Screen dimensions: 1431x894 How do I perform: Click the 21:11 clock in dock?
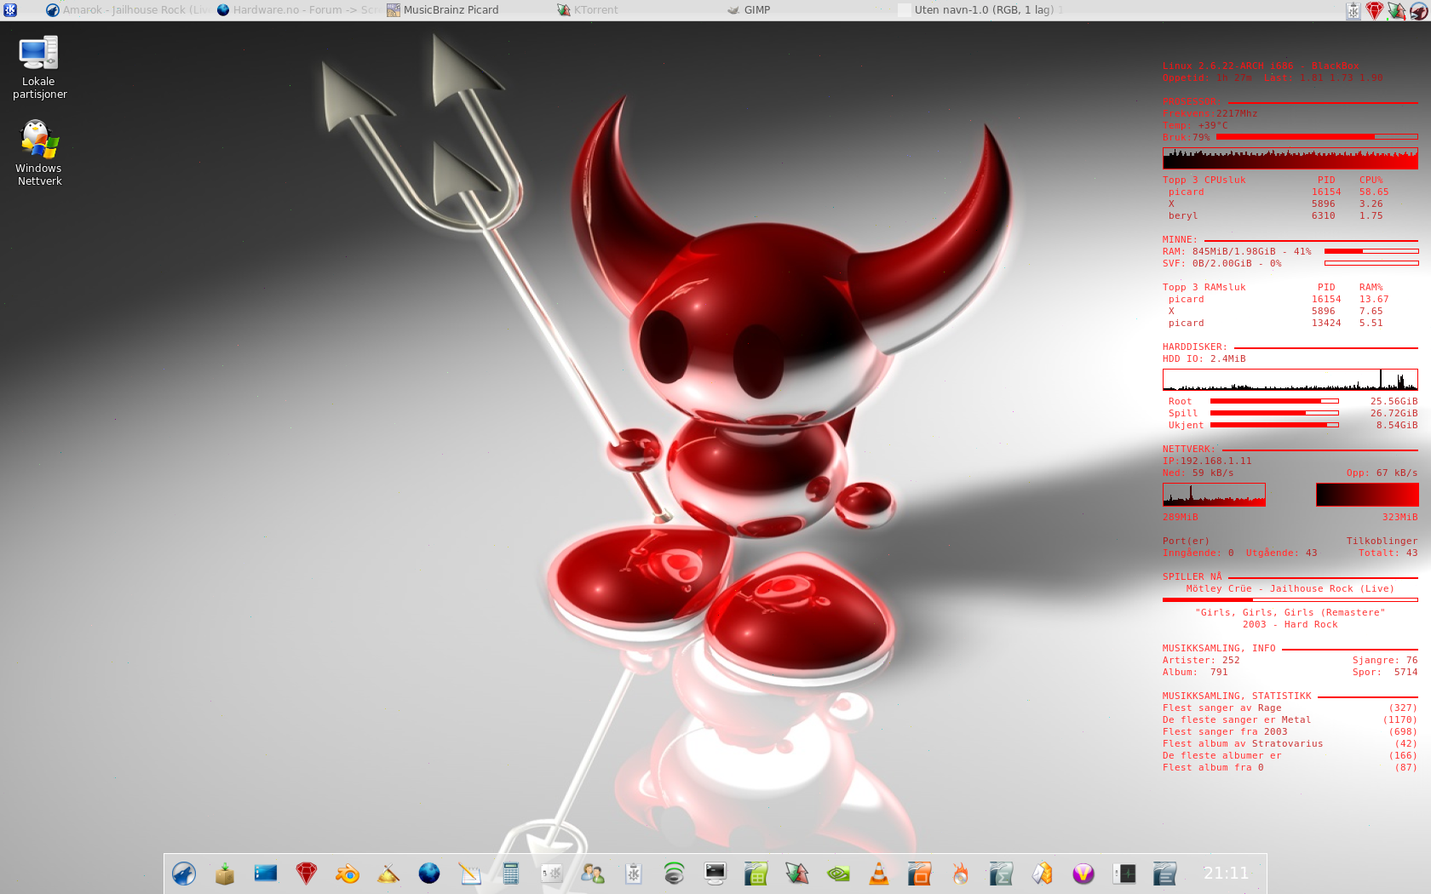point(1226,874)
